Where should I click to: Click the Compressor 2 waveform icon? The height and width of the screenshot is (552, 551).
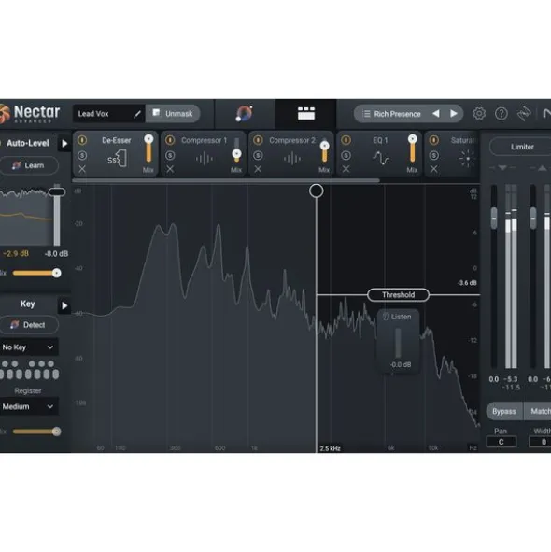[x=292, y=159]
